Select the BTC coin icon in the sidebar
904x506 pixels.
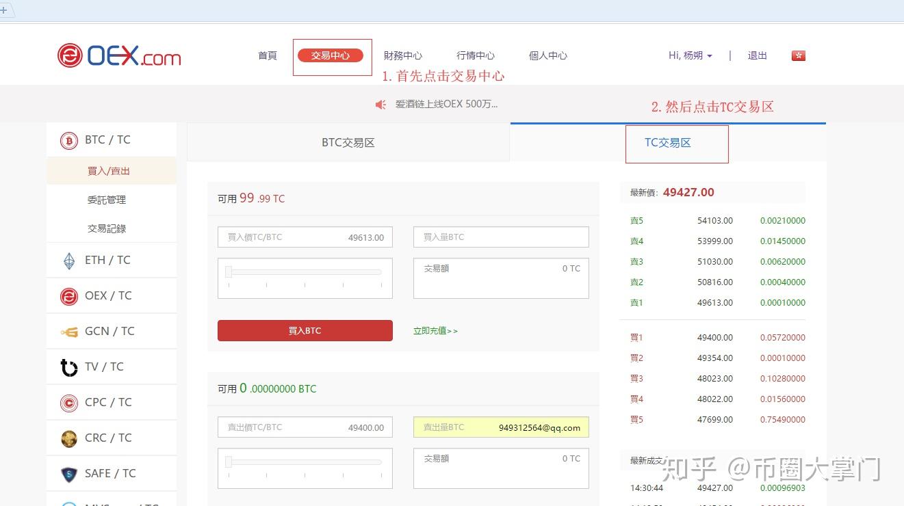pos(68,139)
